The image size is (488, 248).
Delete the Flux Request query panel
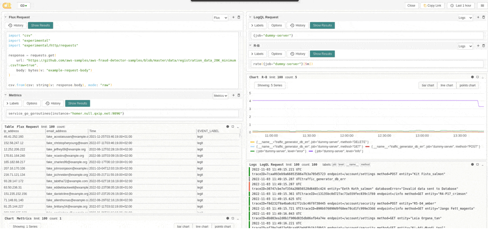tap(239, 17)
